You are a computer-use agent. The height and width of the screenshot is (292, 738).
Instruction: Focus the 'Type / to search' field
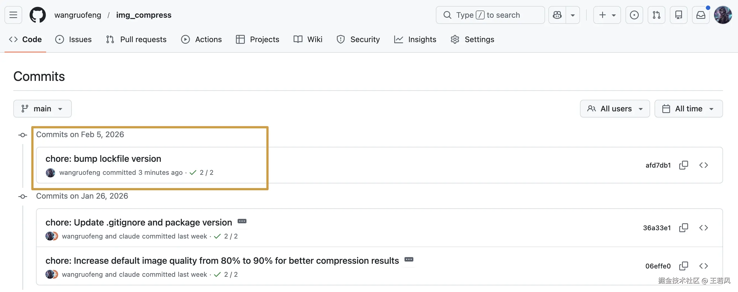click(x=490, y=15)
